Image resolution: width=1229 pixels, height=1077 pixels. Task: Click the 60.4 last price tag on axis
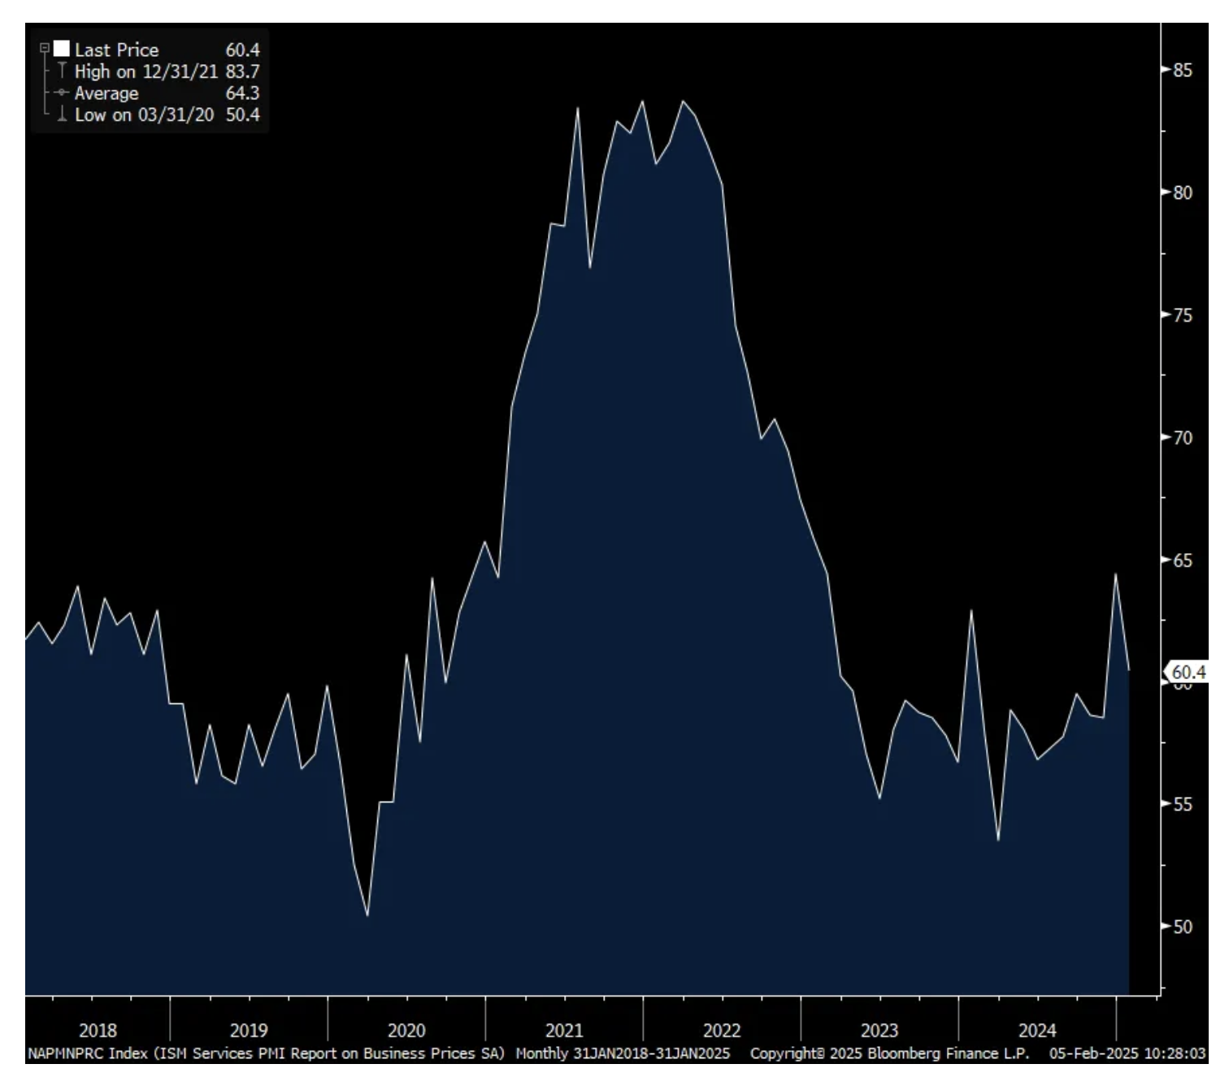point(1188,672)
